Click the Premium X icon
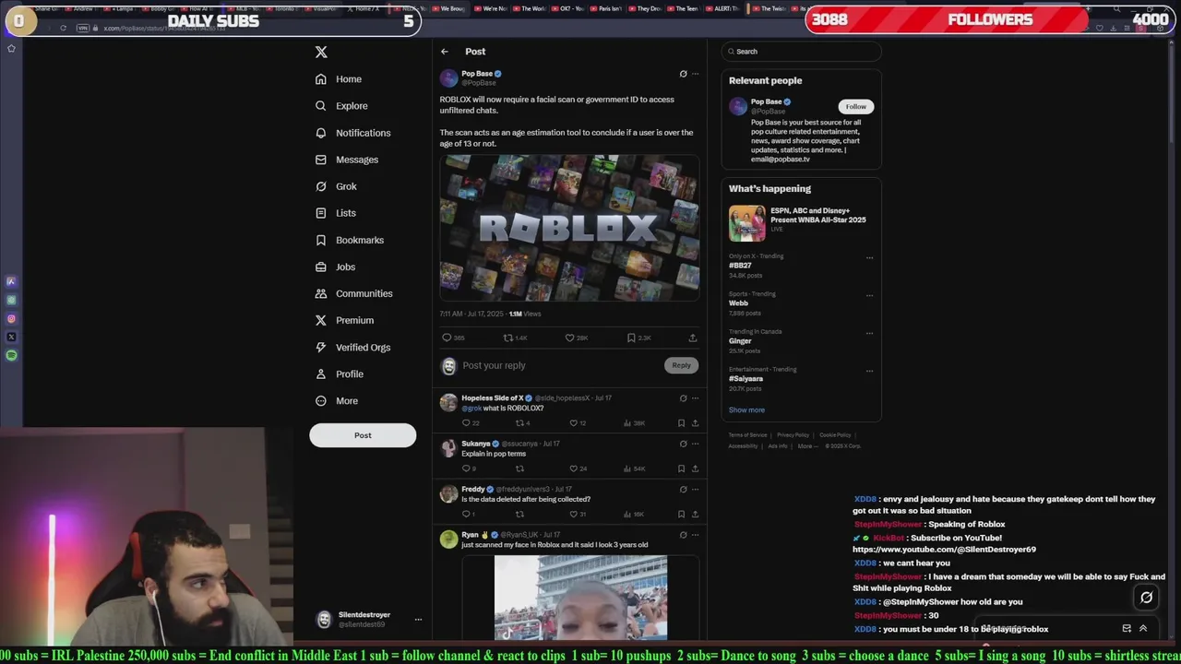The image size is (1181, 664). (x=321, y=320)
